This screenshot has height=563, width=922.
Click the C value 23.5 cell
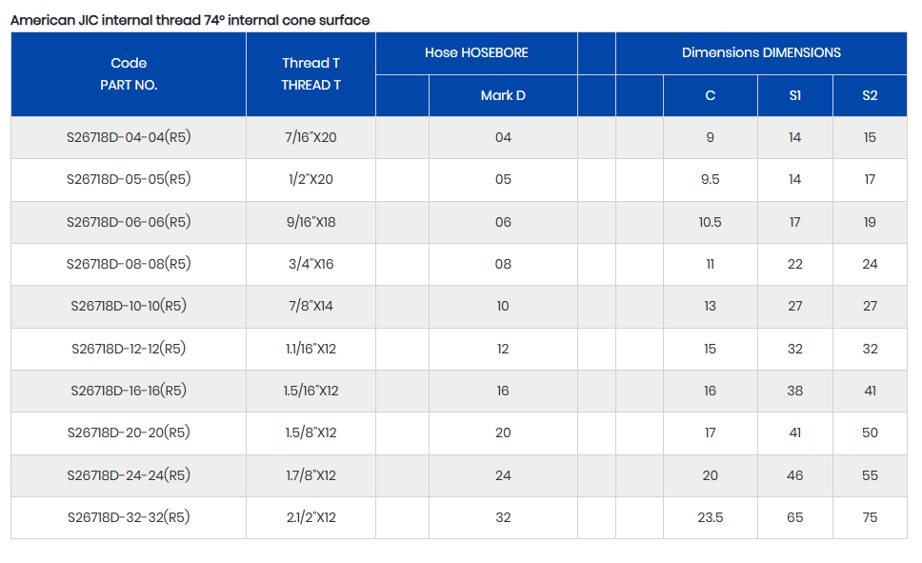[x=711, y=517]
